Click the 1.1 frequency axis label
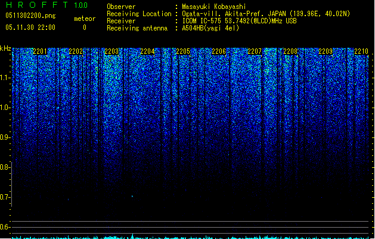Screen dimensions: 375x239 [x=5, y=78]
